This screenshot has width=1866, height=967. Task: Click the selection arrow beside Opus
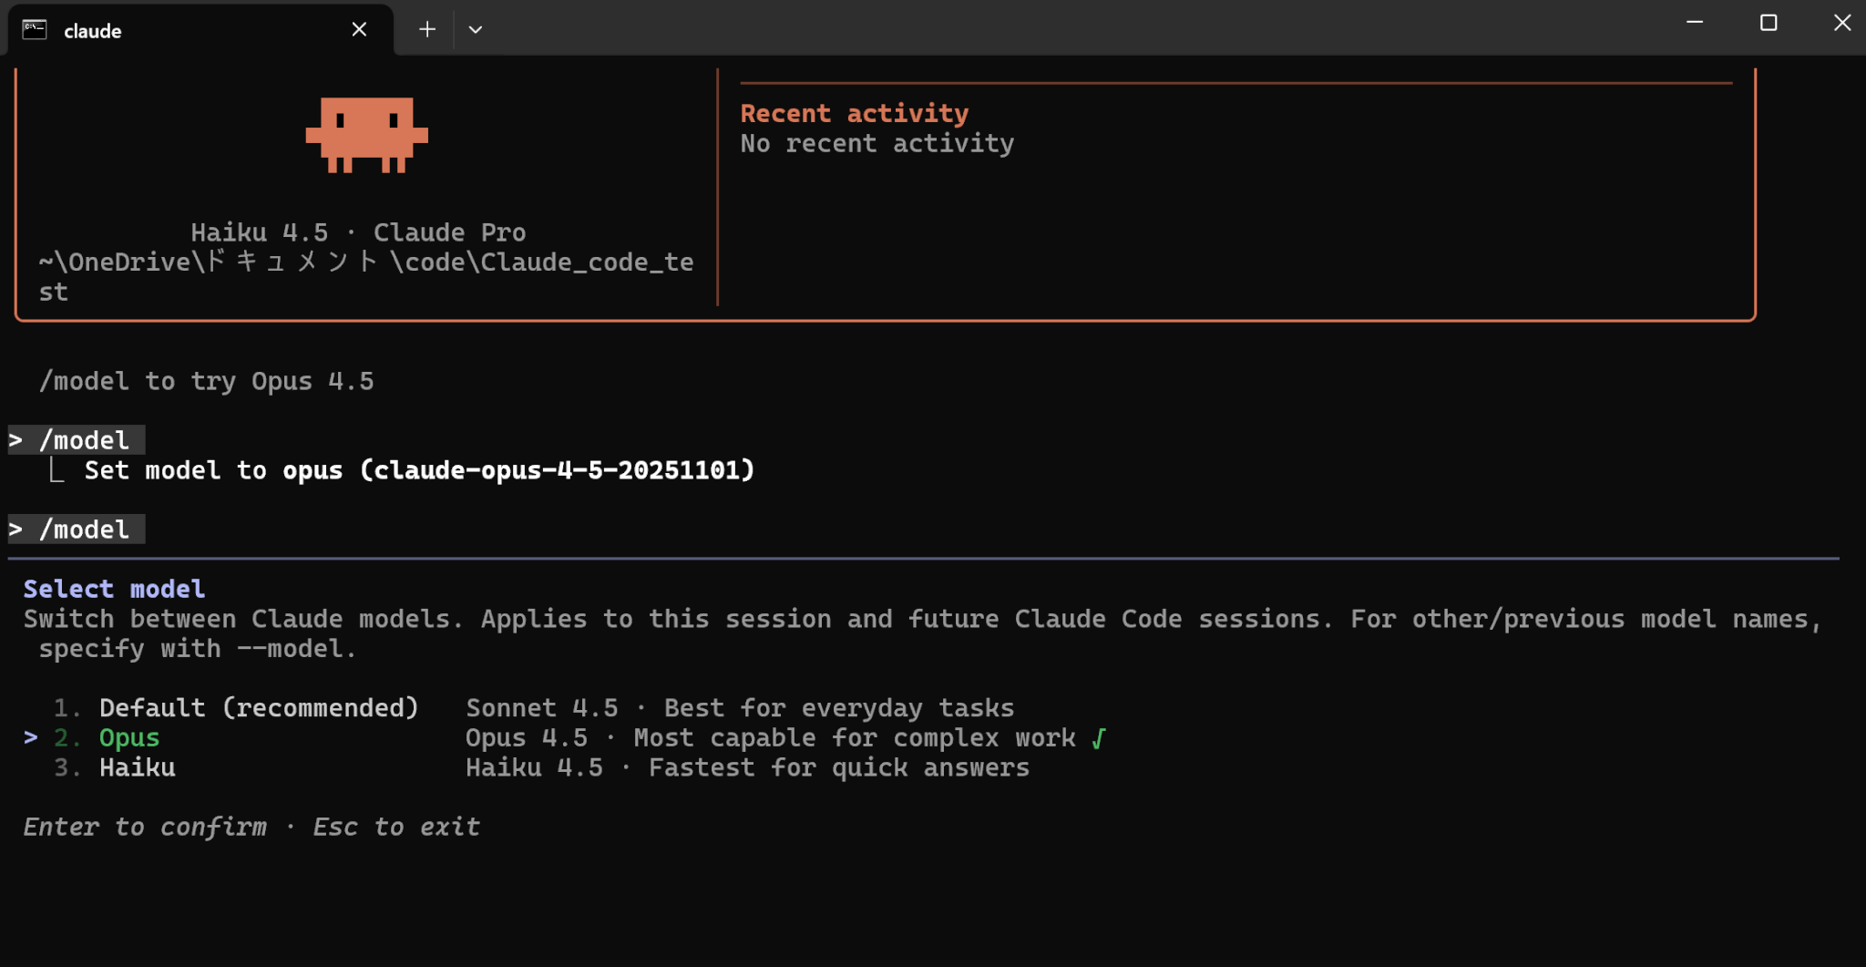(31, 737)
